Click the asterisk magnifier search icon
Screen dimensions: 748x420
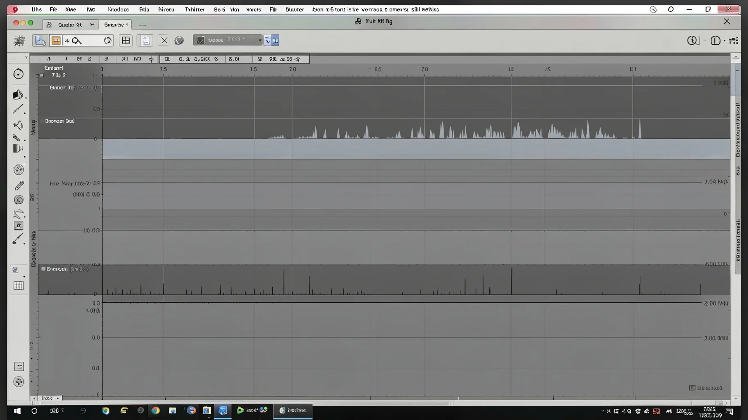coord(73,41)
